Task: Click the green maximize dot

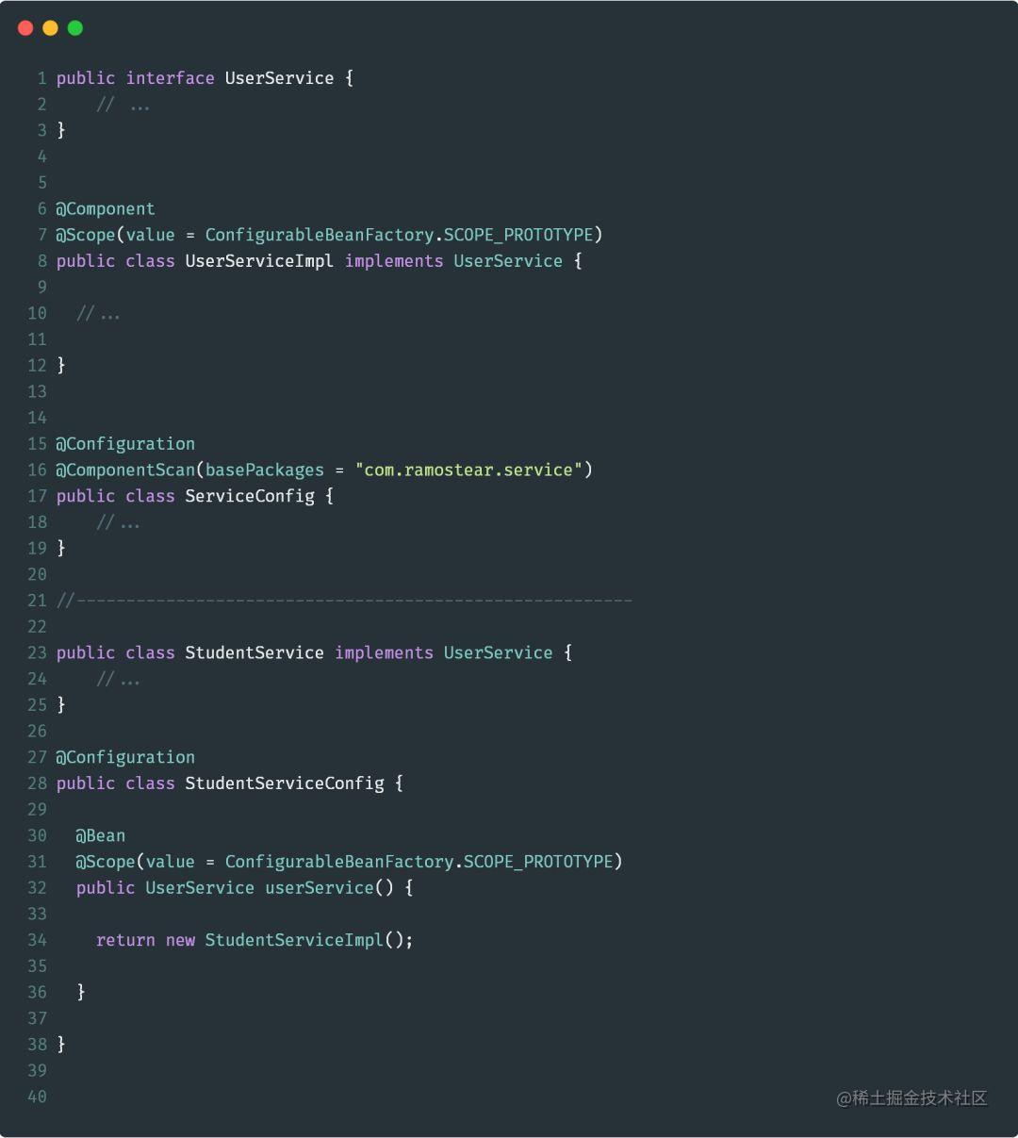Action: [75, 28]
